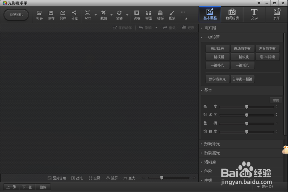
Task: Click the bottom zoom slider handle
Action: coord(162,178)
